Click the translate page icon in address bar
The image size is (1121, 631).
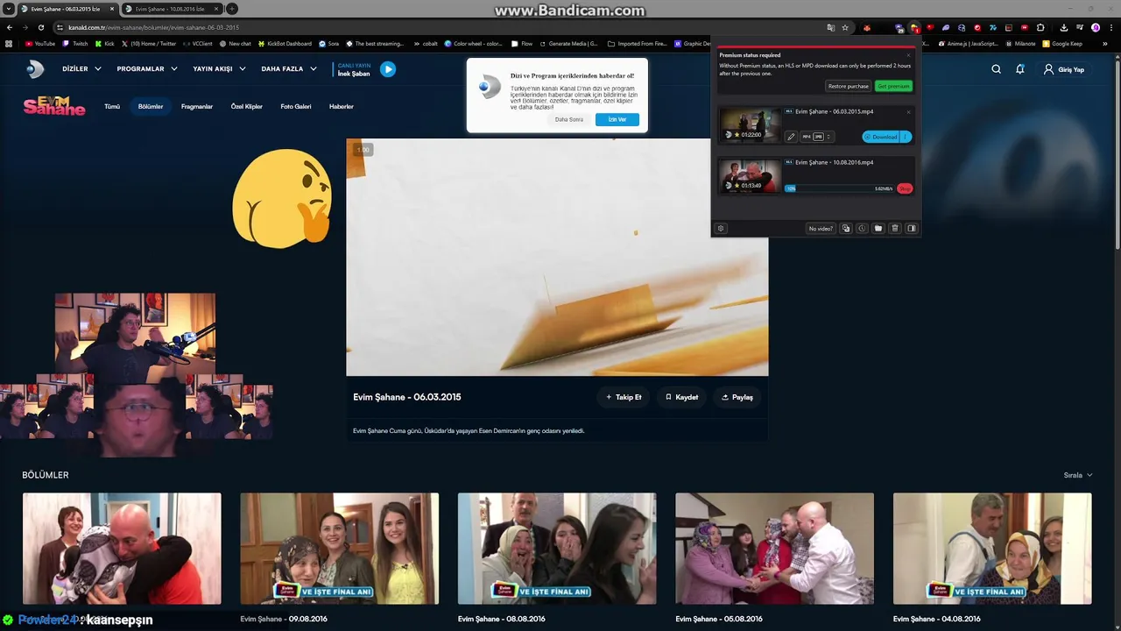tap(831, 27)
